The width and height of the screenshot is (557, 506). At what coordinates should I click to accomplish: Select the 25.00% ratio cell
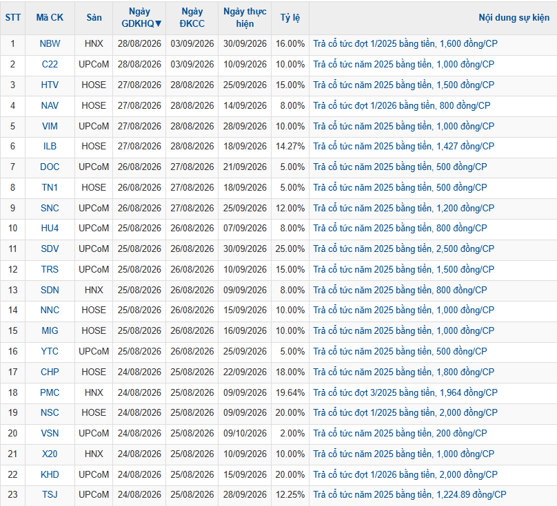coord(290,249)
